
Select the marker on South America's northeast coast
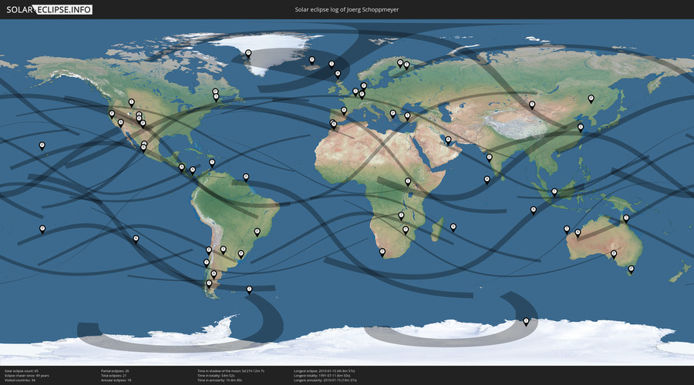tap(246, 177)
